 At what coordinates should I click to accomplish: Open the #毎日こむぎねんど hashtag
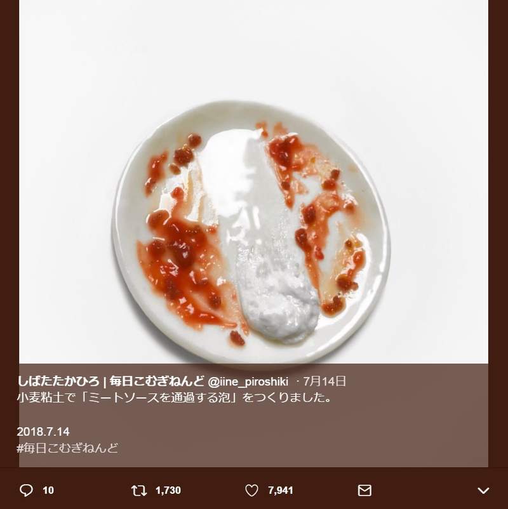pyautogui.click(x=68, y=447)
